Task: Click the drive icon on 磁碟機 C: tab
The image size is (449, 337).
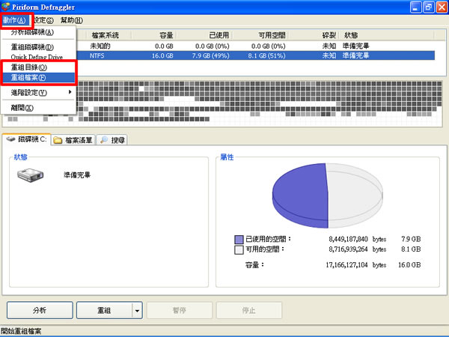Action: click(11, 139)
